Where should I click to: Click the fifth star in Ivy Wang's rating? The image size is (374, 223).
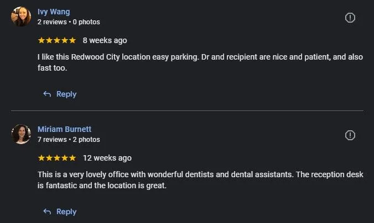click(72, 40)
